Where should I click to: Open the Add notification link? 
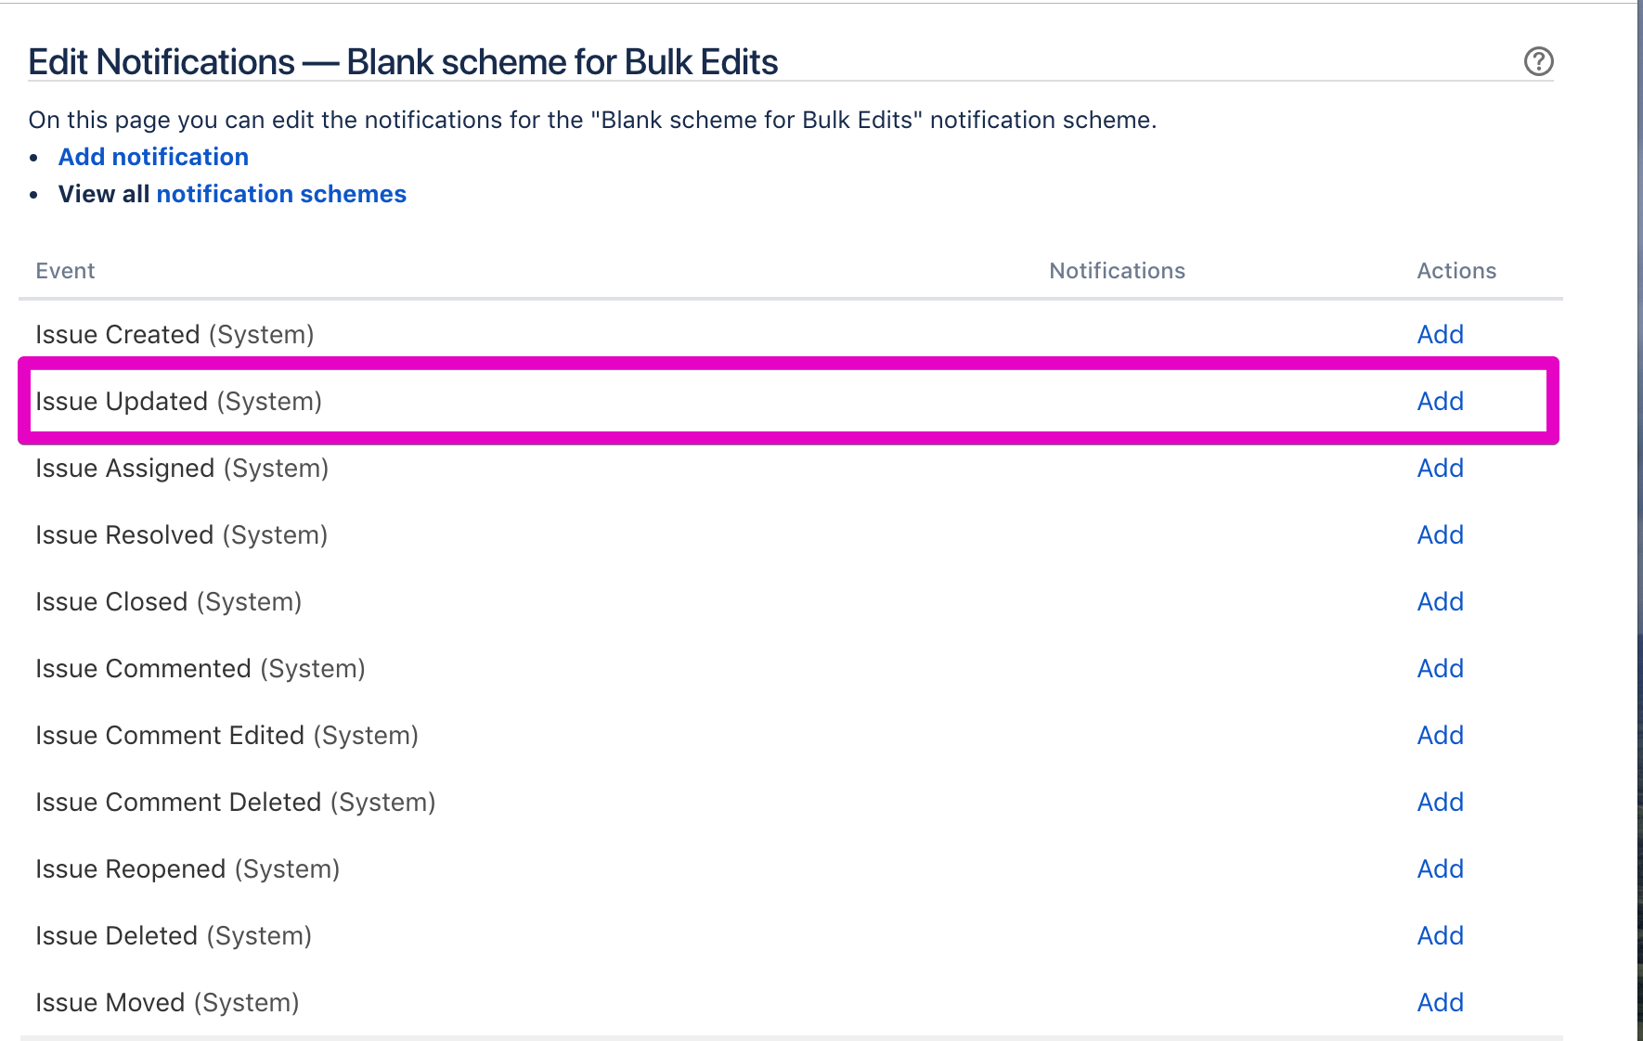pos(153,157)
